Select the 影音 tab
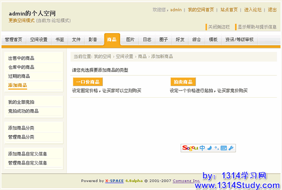This screenshot has height=190, width=282. pyautogui.click(x=93, y=39)
